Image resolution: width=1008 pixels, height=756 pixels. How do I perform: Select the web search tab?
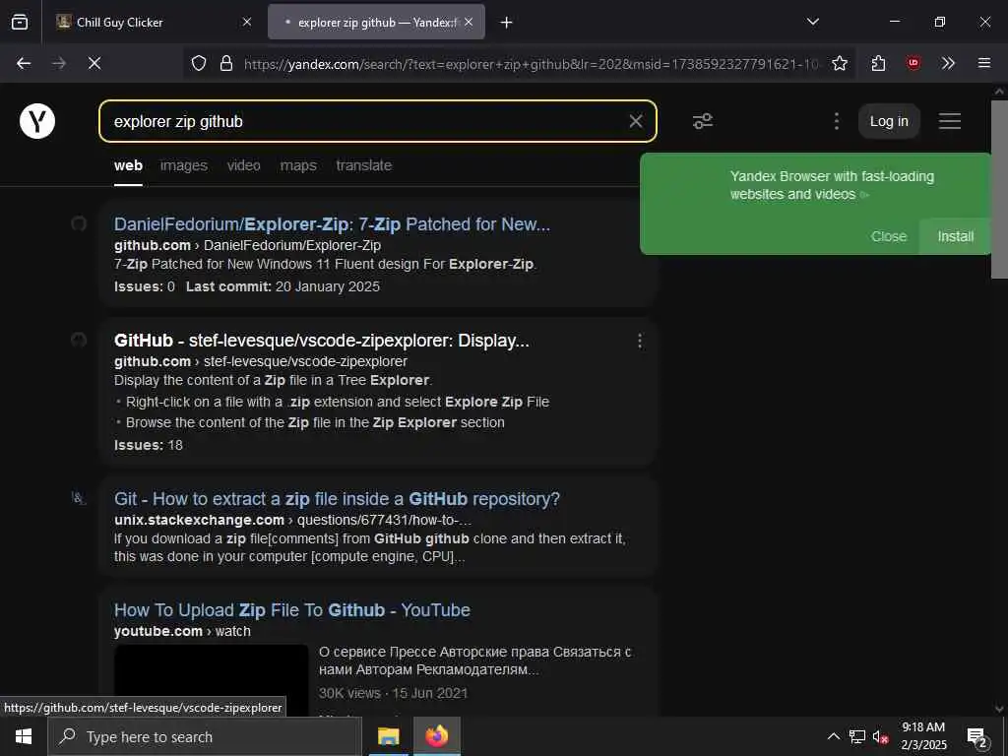coord(128,165)
